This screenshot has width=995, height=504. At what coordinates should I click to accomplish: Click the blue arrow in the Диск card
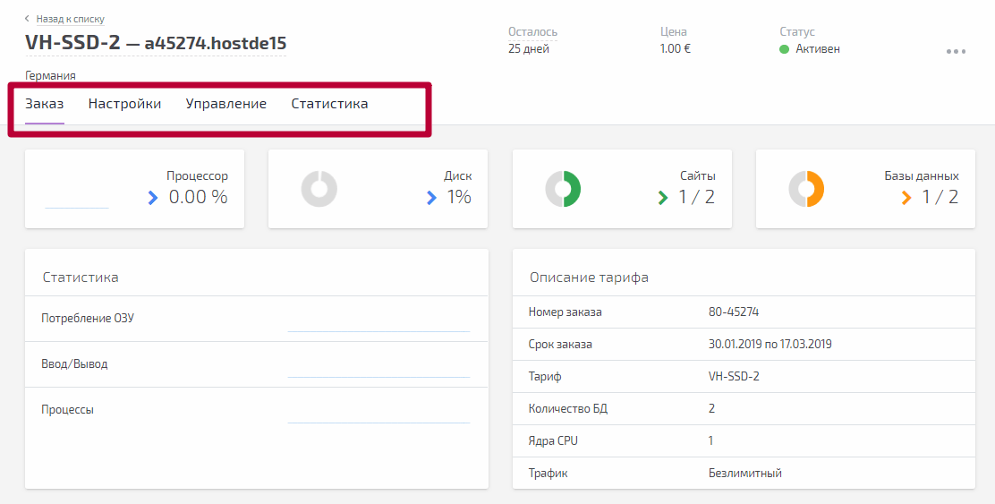tap(431, 198)
